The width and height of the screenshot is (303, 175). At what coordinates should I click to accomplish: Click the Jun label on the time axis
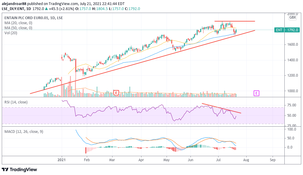click(190, 160)
